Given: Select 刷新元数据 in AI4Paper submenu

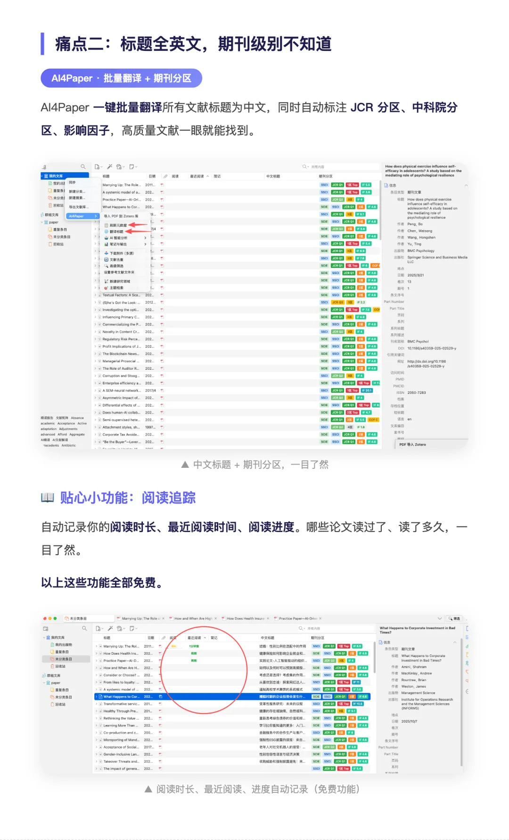Looking at the screenshot, I should pos(118,225).
